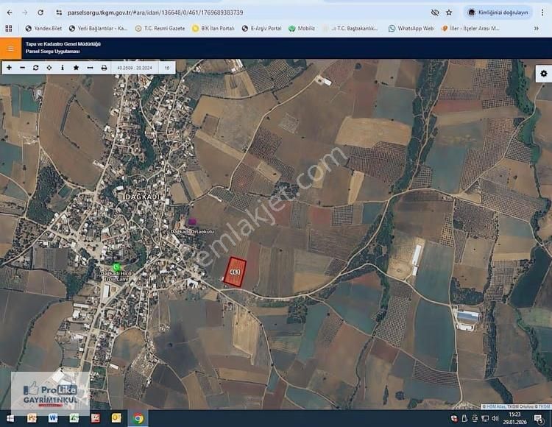Open WhatsApp Web bookmark
This screenshot has width=552, height=427.
coord(411,29)
